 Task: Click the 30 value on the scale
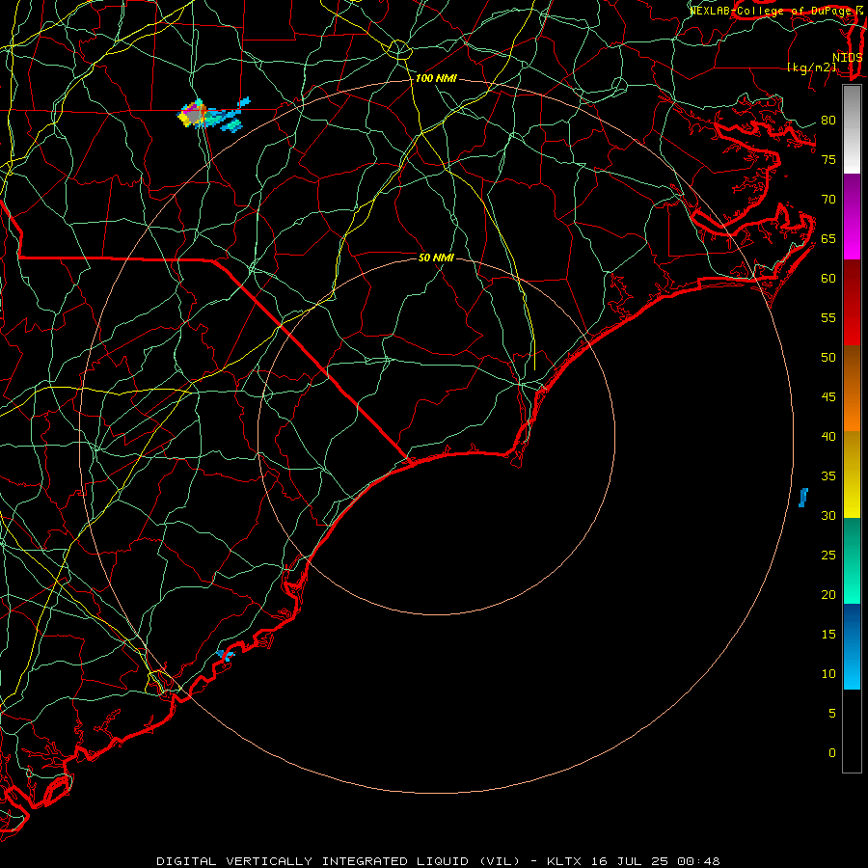pyautogui.click(x=828, y=516)
